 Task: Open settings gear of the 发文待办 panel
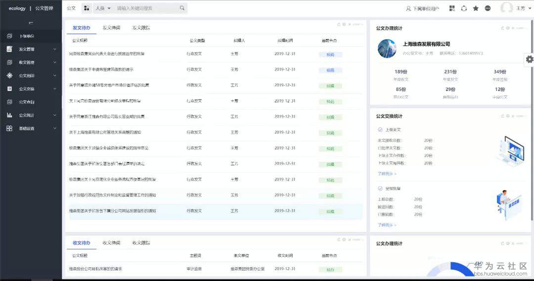(344, 25)
